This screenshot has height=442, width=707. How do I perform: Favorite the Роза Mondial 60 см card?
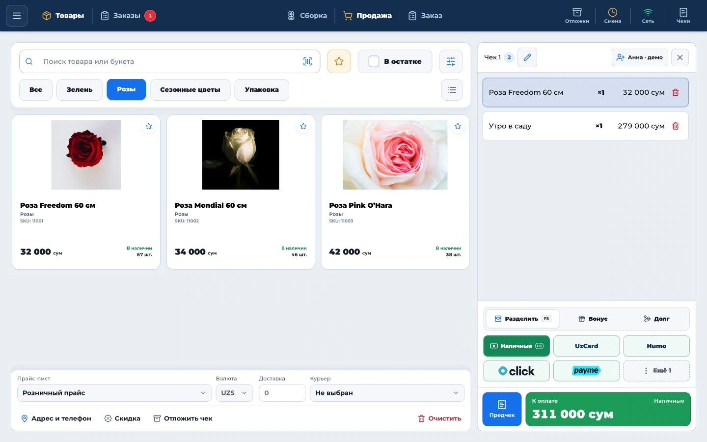[x=303, y=126]
